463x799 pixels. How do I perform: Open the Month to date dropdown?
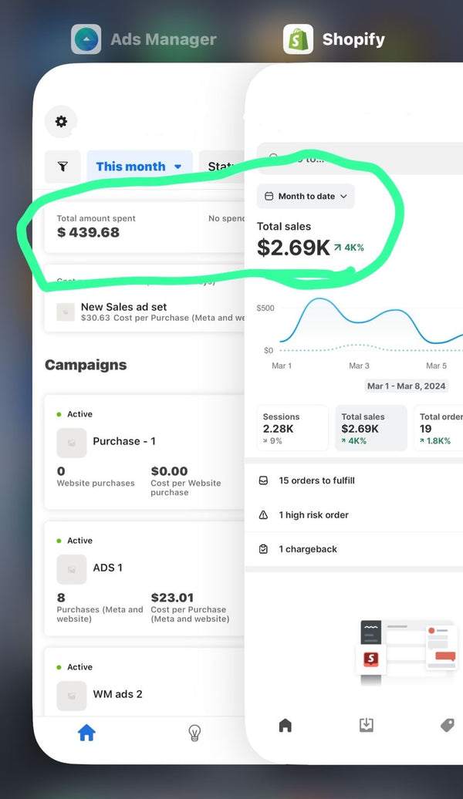(x=306, y=197)
